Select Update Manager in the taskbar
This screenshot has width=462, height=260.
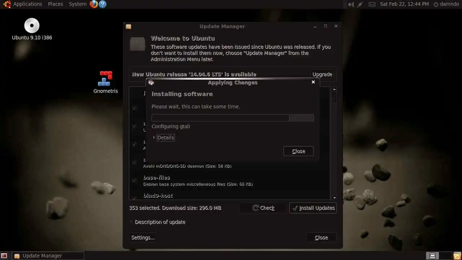(x=48, y=256)
